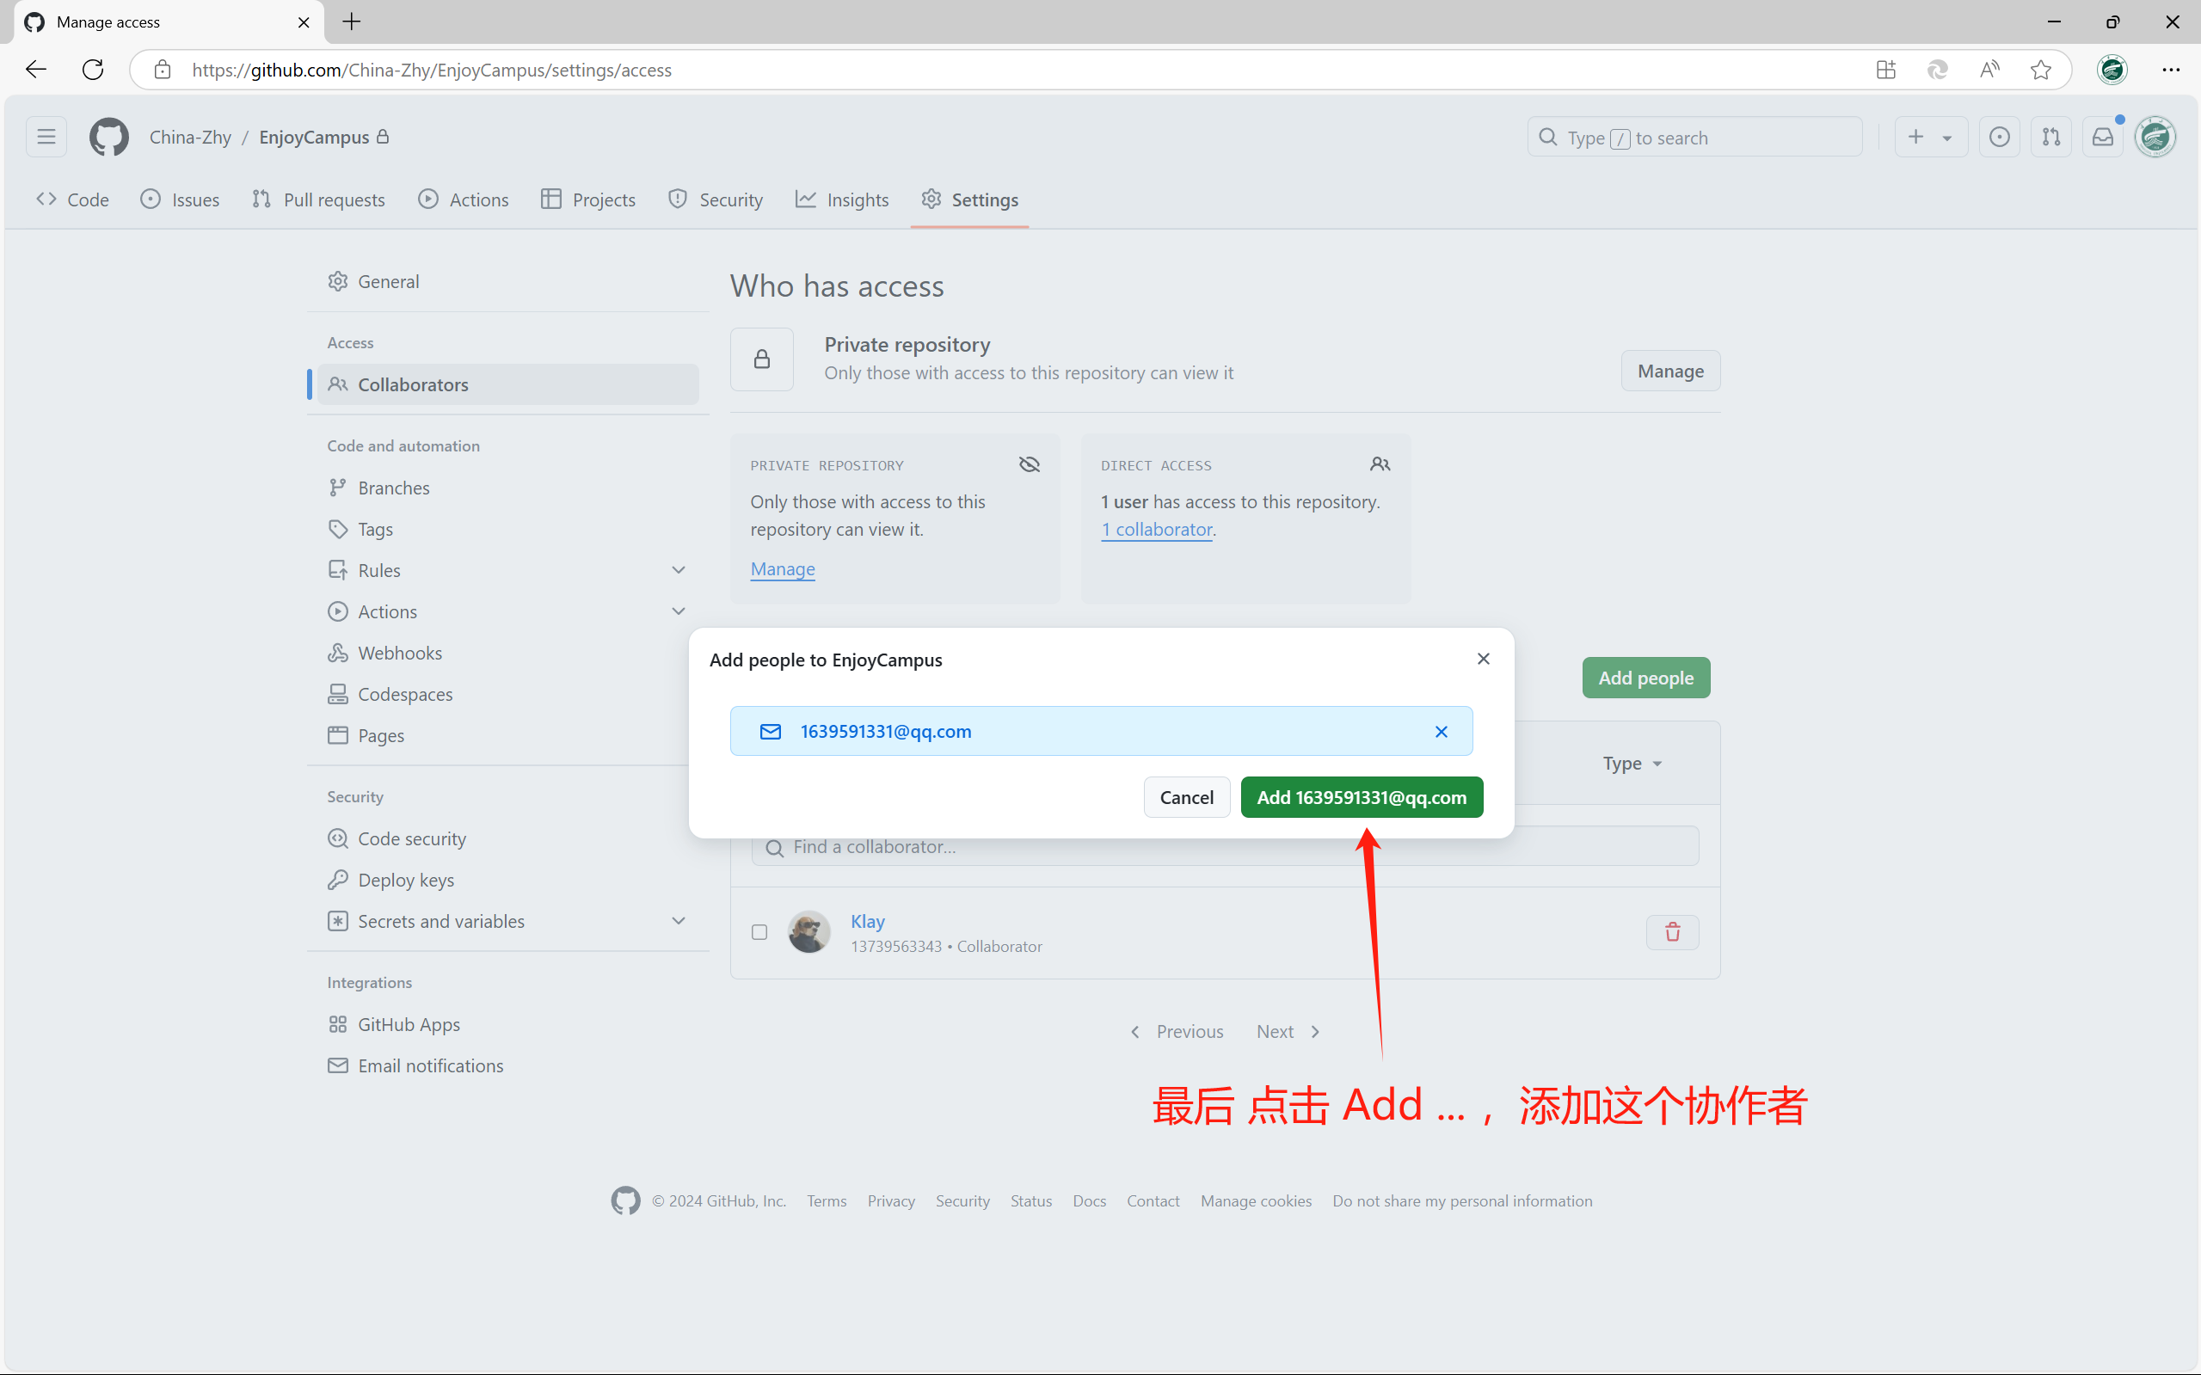Close the Add people dialog with X

pos(1484,659)
